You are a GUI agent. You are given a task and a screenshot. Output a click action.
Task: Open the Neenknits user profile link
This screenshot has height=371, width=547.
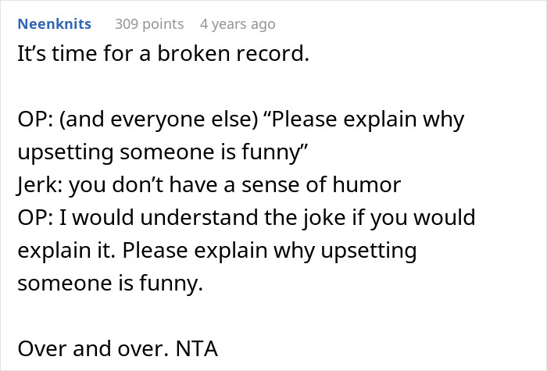[x=54, y=24]
